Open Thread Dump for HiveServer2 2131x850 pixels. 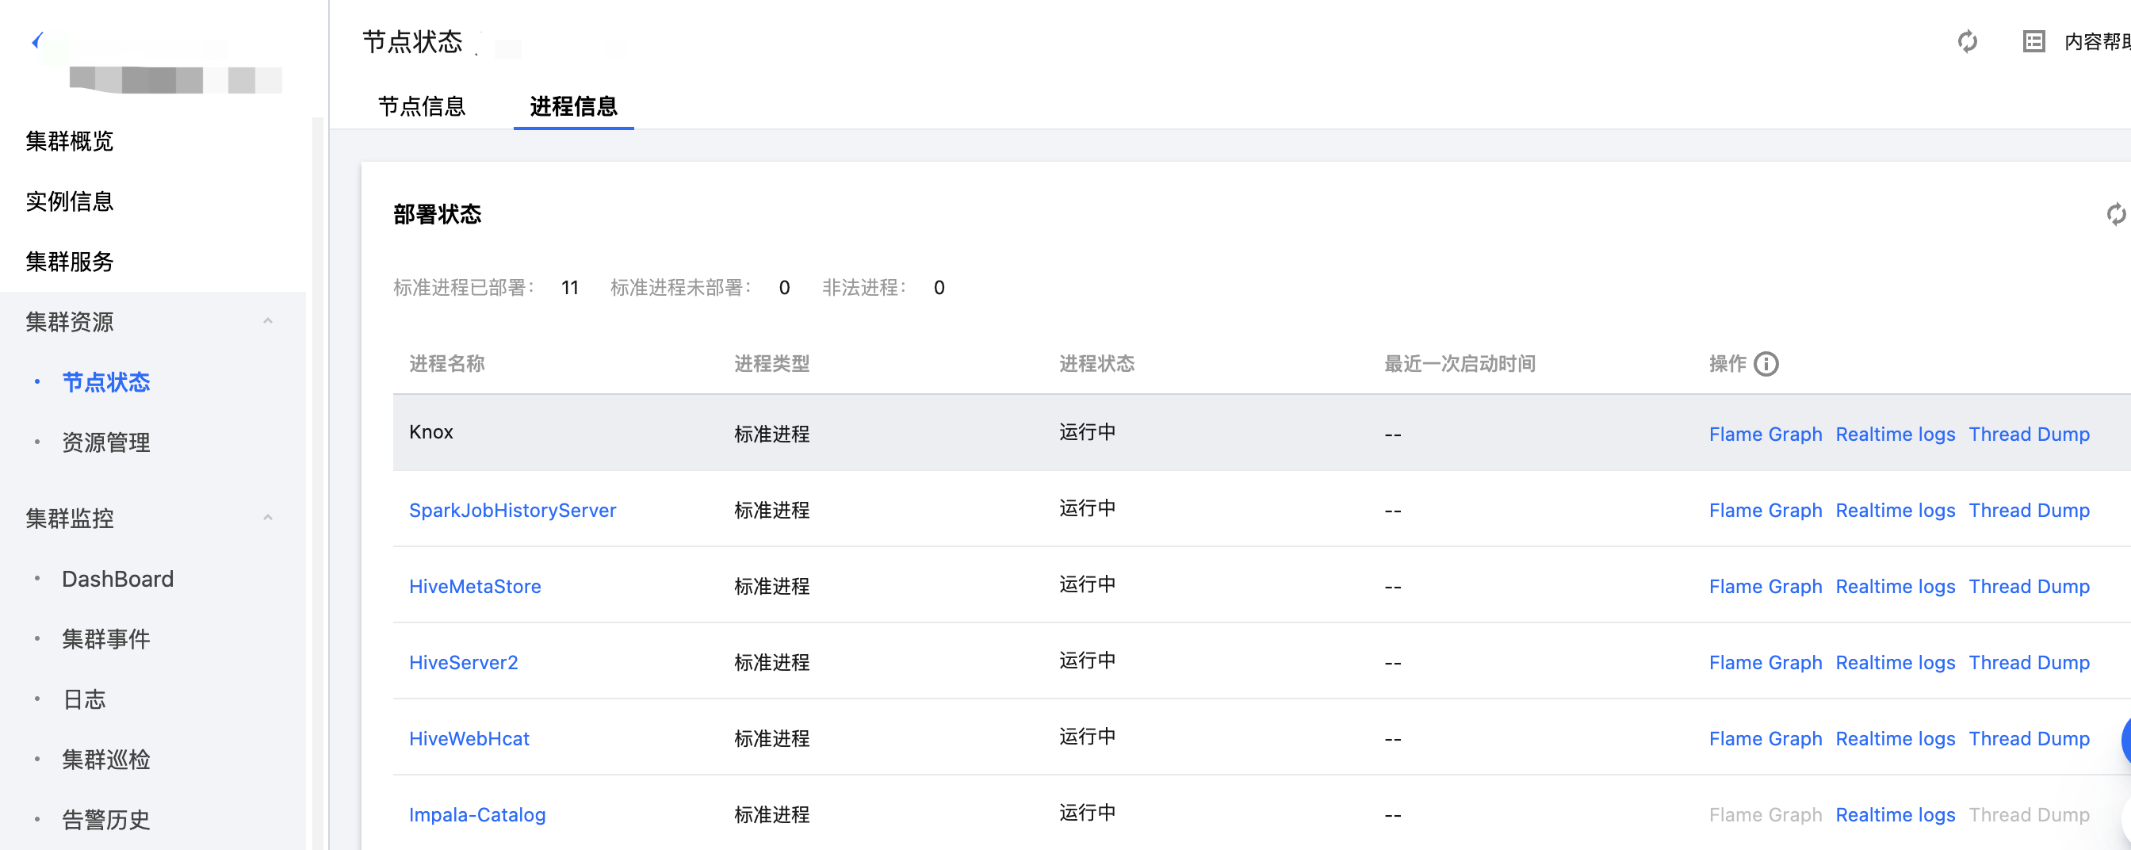point(2029,663)
